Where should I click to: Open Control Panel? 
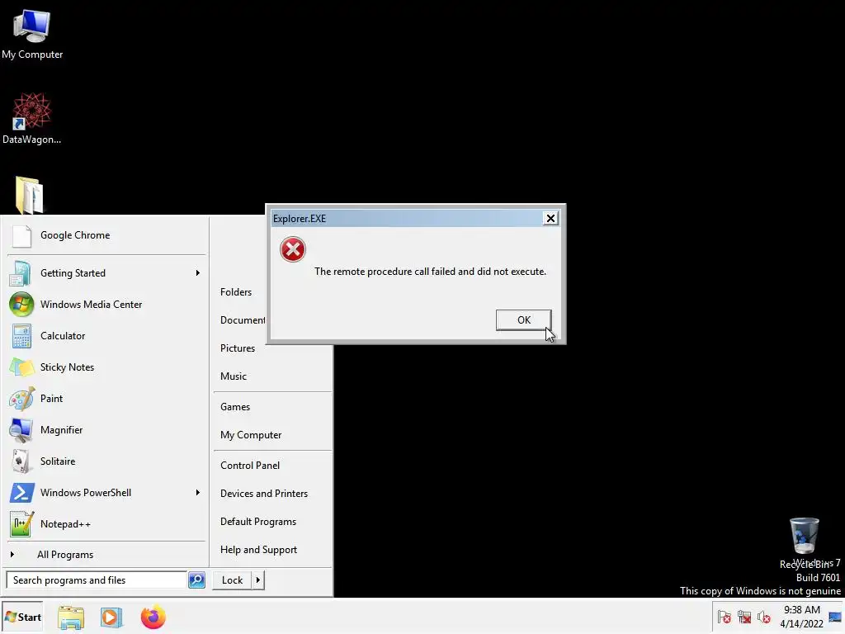(250, 466)
